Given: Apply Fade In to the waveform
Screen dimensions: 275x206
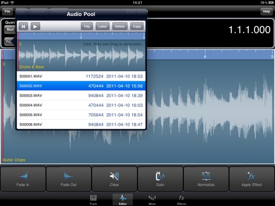Looking at the screenshot, I should (23, 179).
